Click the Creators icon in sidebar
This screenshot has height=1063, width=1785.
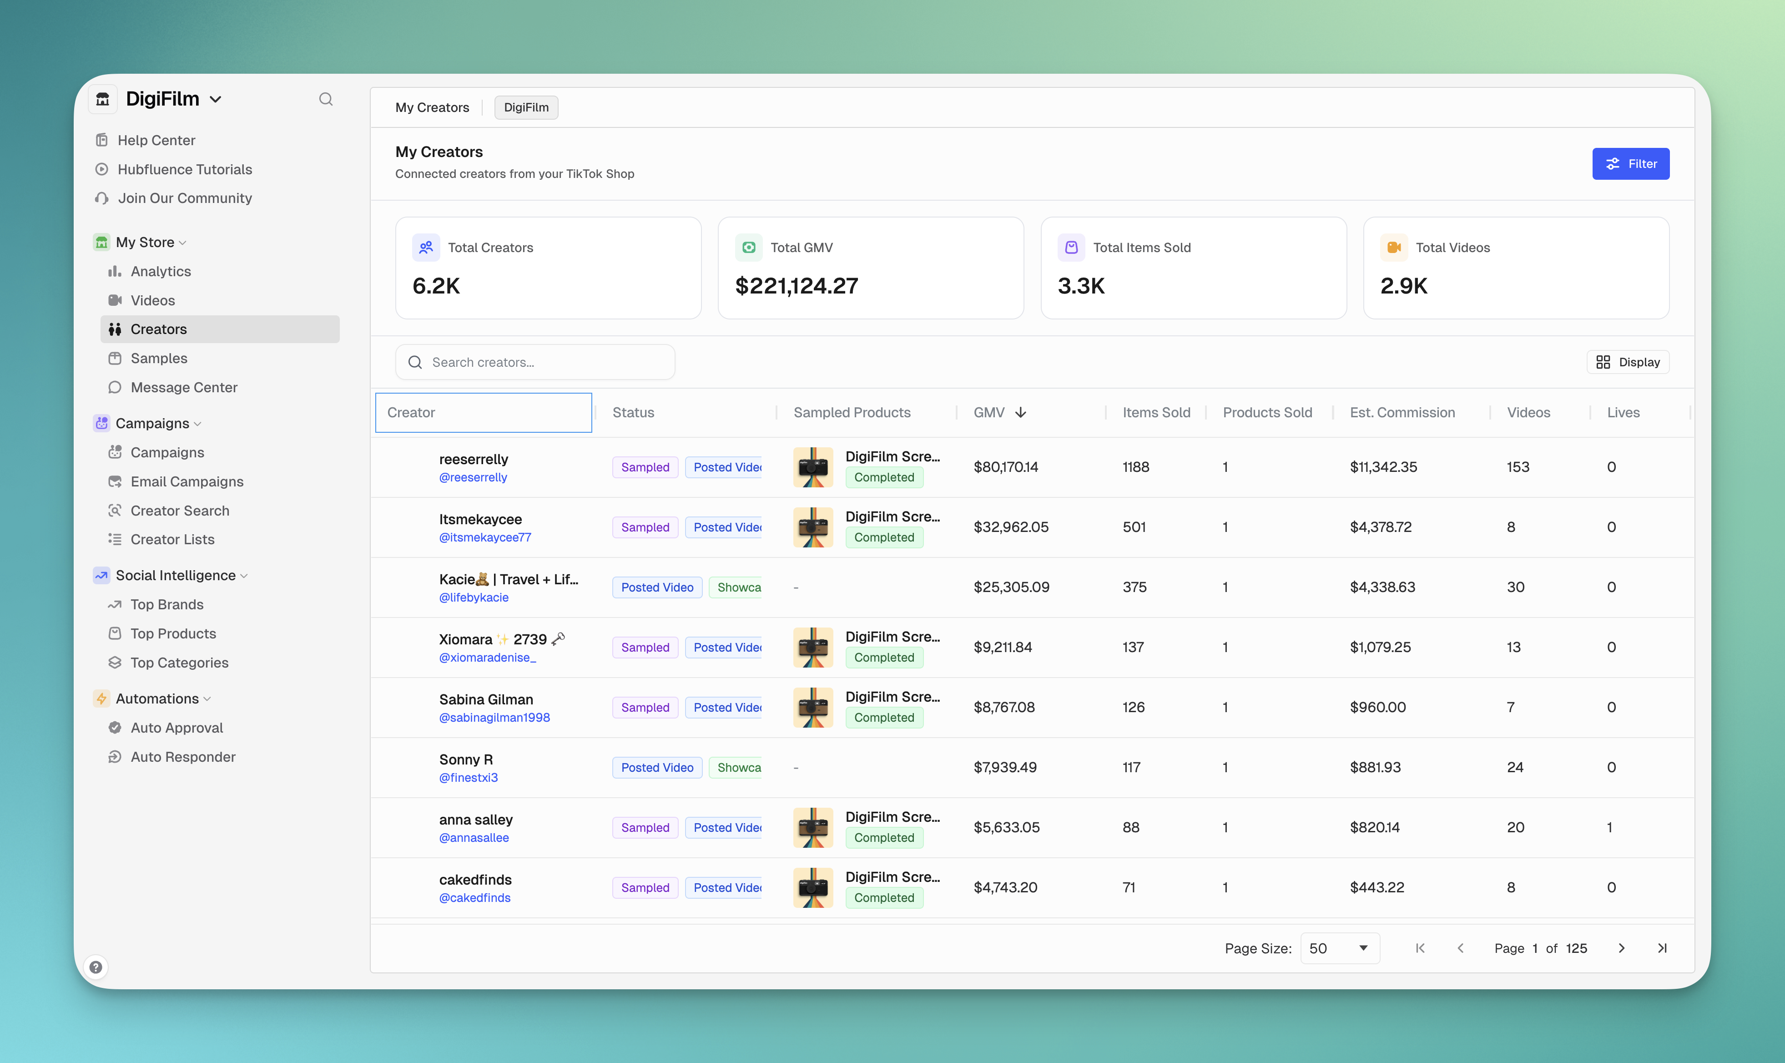pyautogui.click(x=115, y=329)
